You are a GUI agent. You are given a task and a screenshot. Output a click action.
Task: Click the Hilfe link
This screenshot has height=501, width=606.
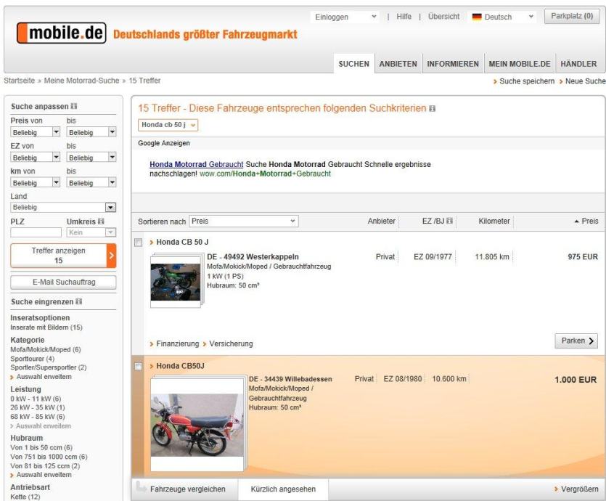(x=404, y=17)
